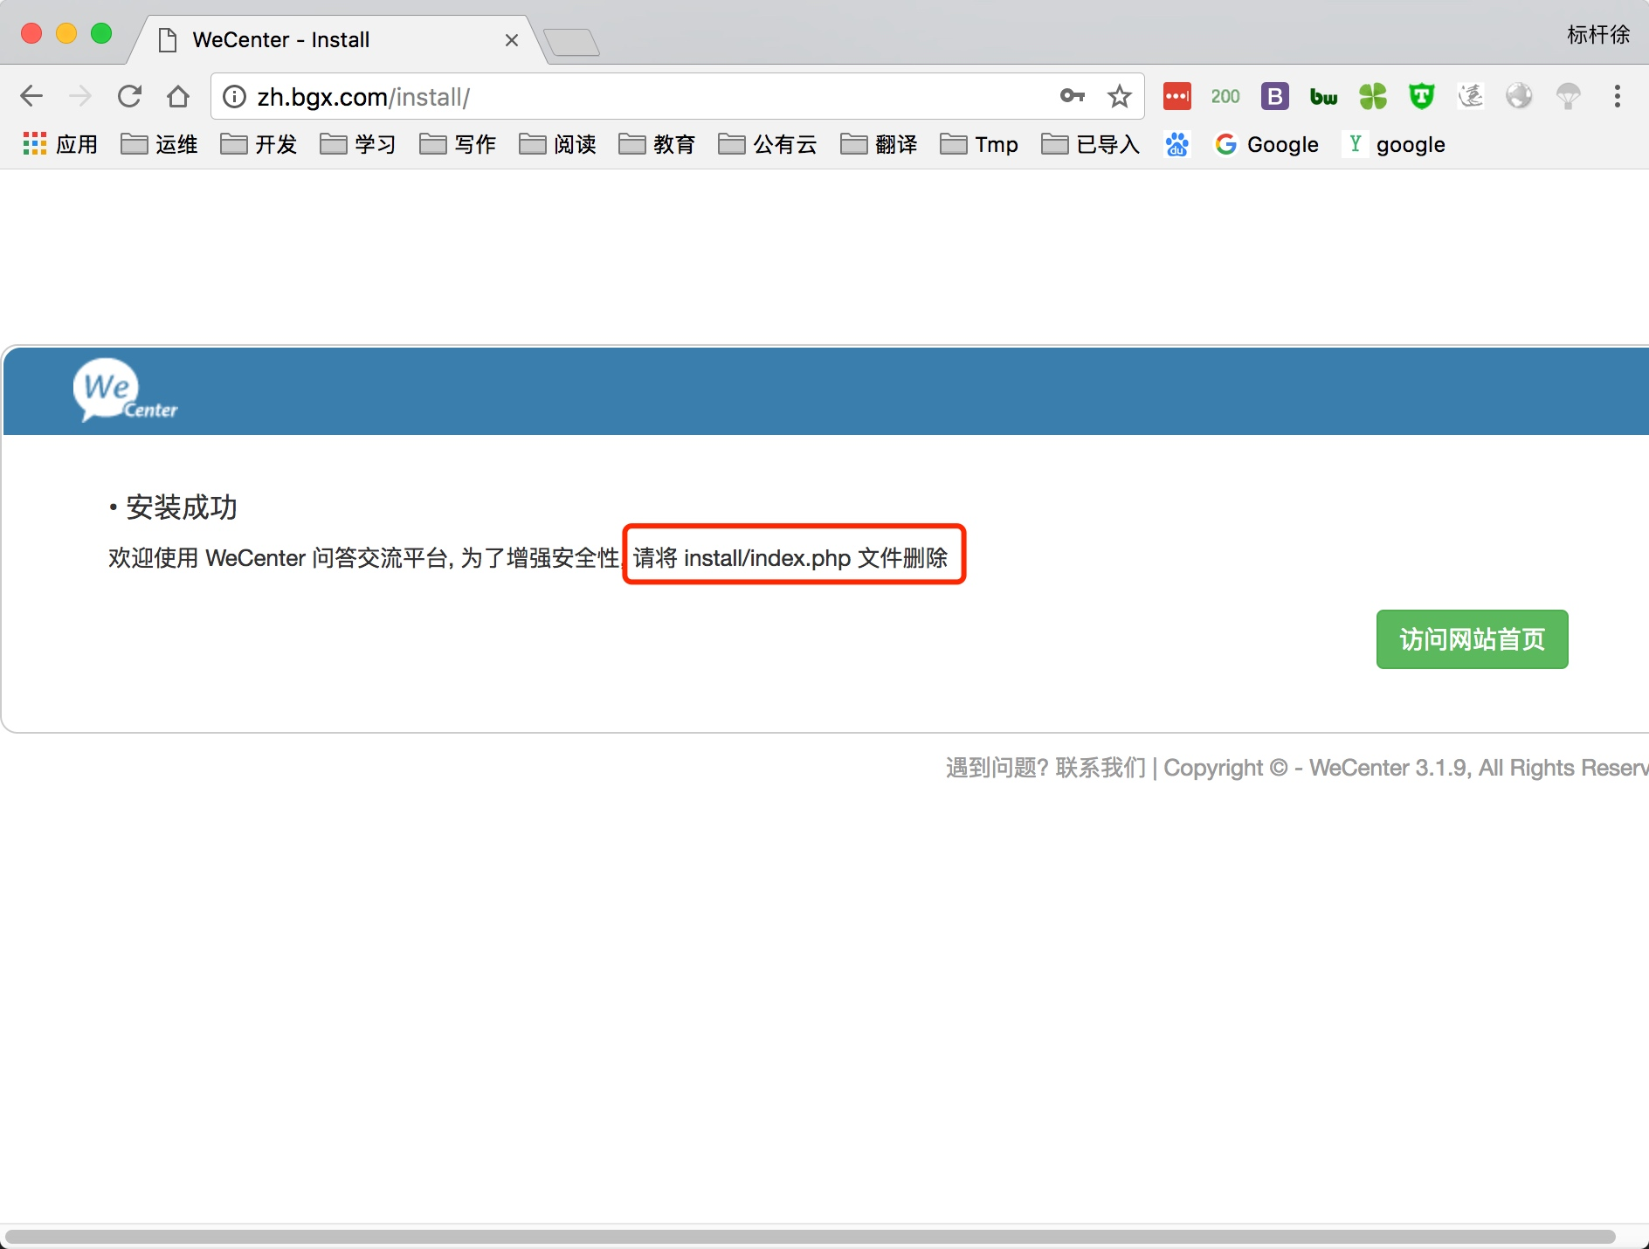This screenshot has width=1649, height=1249.
Task: Open a new tab
Action: [x=571, y=41]
